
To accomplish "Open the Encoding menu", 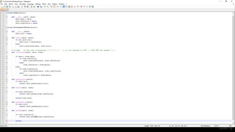I will point(22,4).
